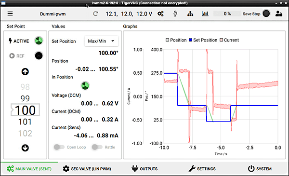Click the 0.88 mA sensor current value
This screenshot has width=289, height=176.
coord(107,135)
